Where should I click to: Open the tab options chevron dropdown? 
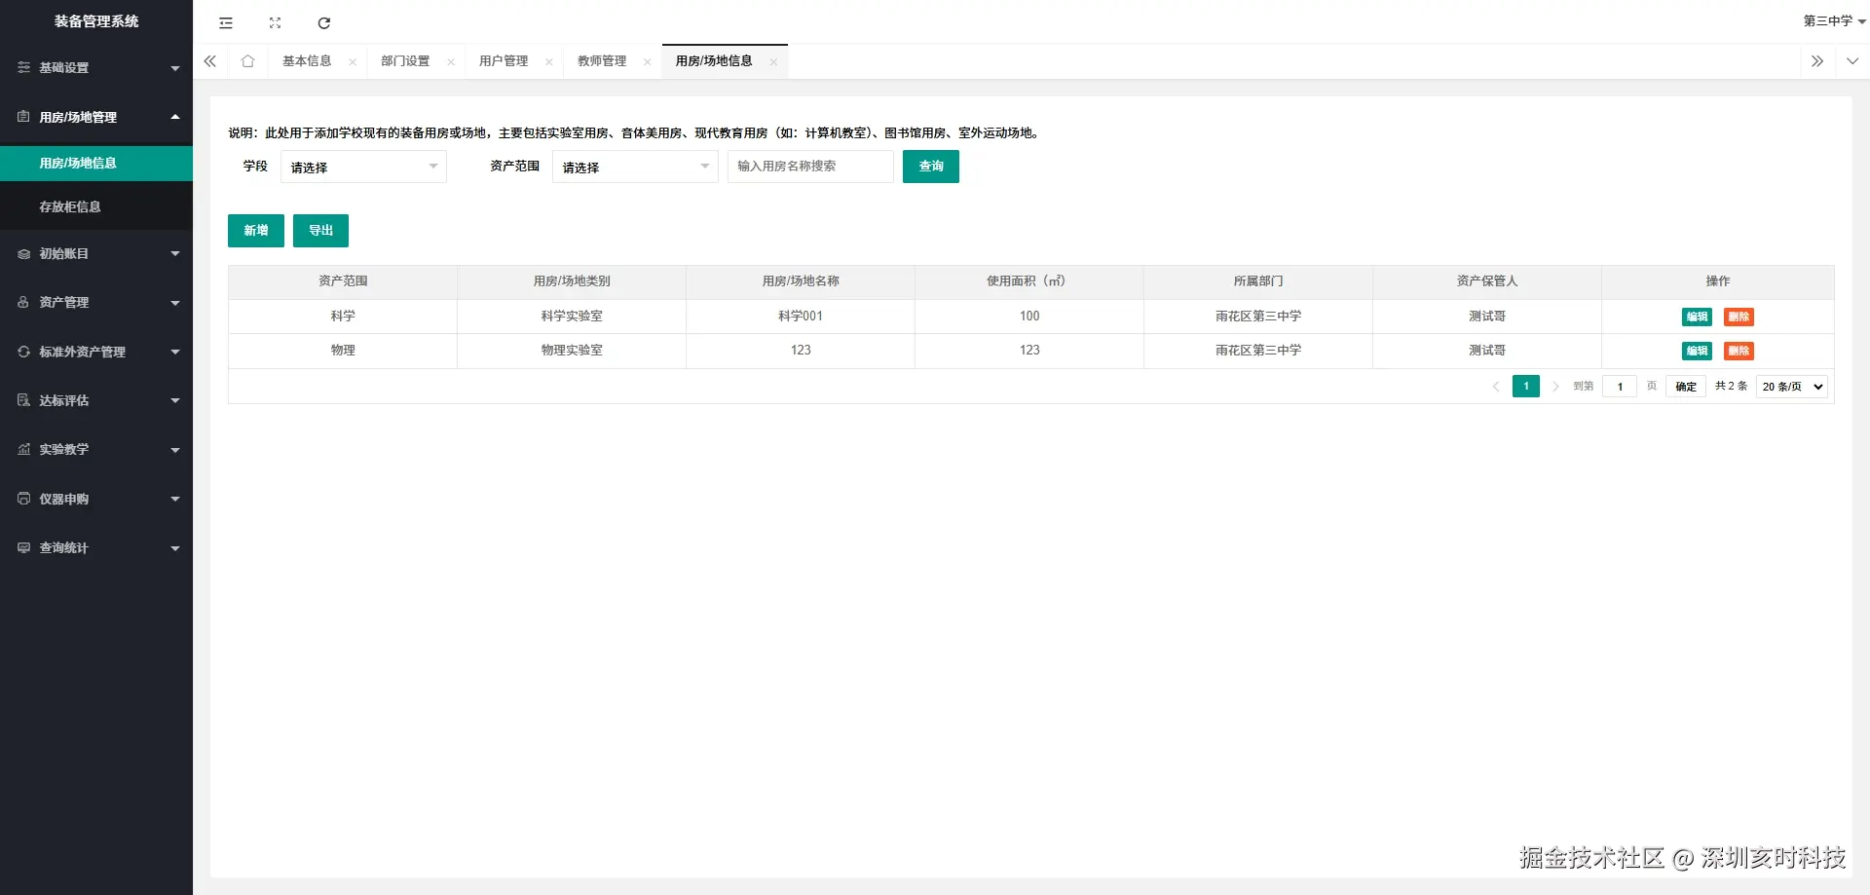[1852, 60]
